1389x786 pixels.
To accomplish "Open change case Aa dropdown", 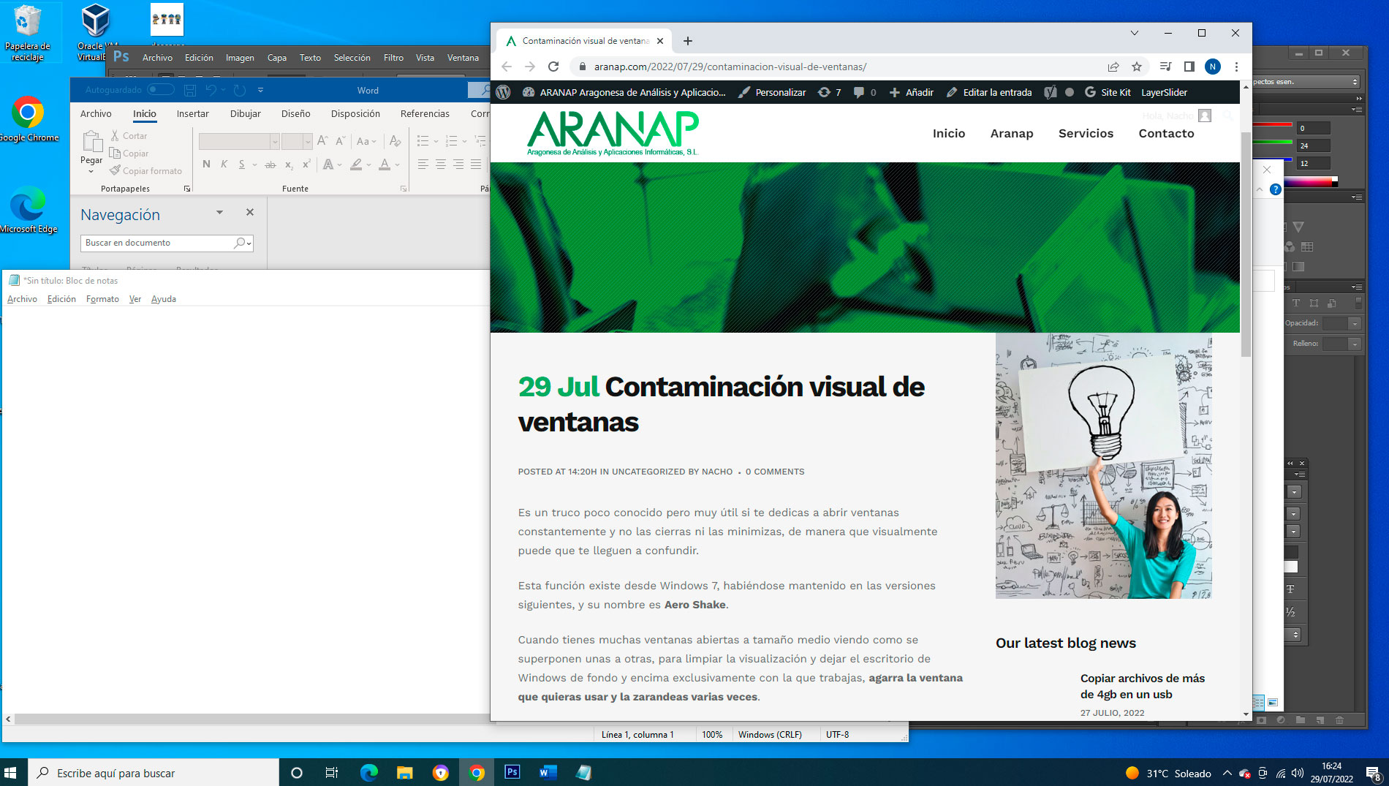I will pos(366,141).
